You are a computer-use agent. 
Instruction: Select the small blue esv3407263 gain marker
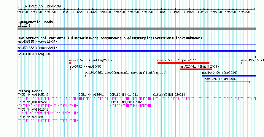(85, 76)
